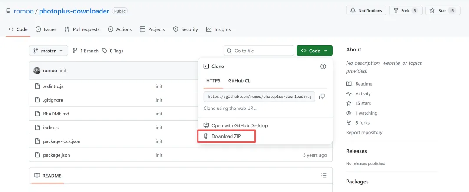
Task: Collapse the green Code dropdown button
Action: [314, 51]
